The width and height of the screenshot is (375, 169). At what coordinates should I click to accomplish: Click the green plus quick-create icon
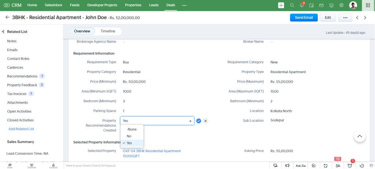[281, 5]
